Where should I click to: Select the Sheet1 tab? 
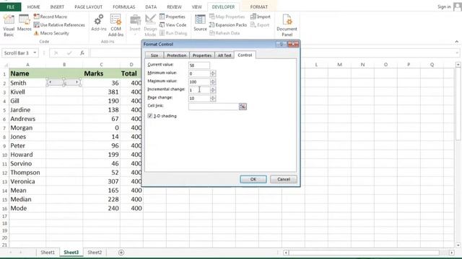click(48, 253)
